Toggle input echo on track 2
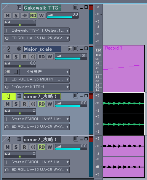This screenshot has width=147, height=180. click(33, 57)
